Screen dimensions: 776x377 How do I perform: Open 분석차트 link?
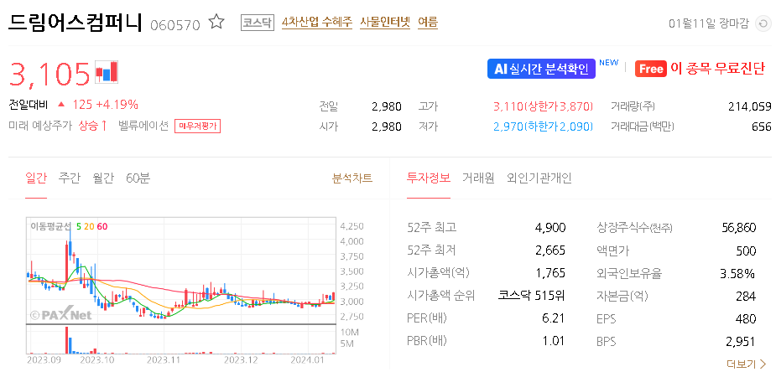coord(352,178)
